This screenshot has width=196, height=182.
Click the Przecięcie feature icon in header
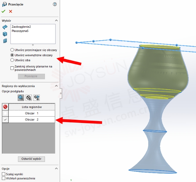coord(4,4)
